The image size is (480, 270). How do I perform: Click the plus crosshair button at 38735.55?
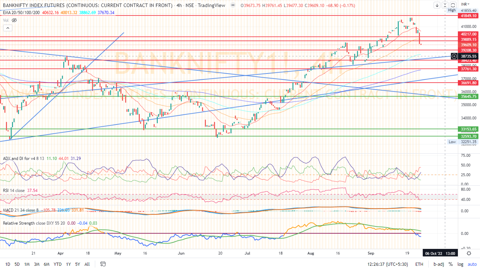tap(454, 56)
